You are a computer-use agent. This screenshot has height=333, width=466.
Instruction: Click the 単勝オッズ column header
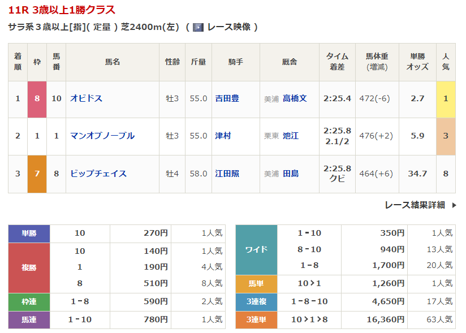pyautogui.click(x=417, y=62)
